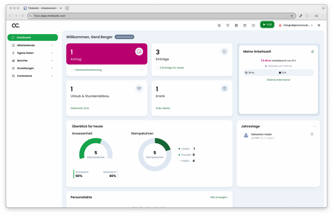The image size is (333, 215).
Task: Click the Einstellungen gear icon
Action: point(13,68)
